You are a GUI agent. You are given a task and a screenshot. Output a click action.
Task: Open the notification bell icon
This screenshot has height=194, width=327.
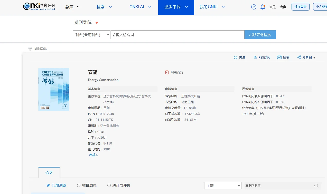[x=263, y=7]
